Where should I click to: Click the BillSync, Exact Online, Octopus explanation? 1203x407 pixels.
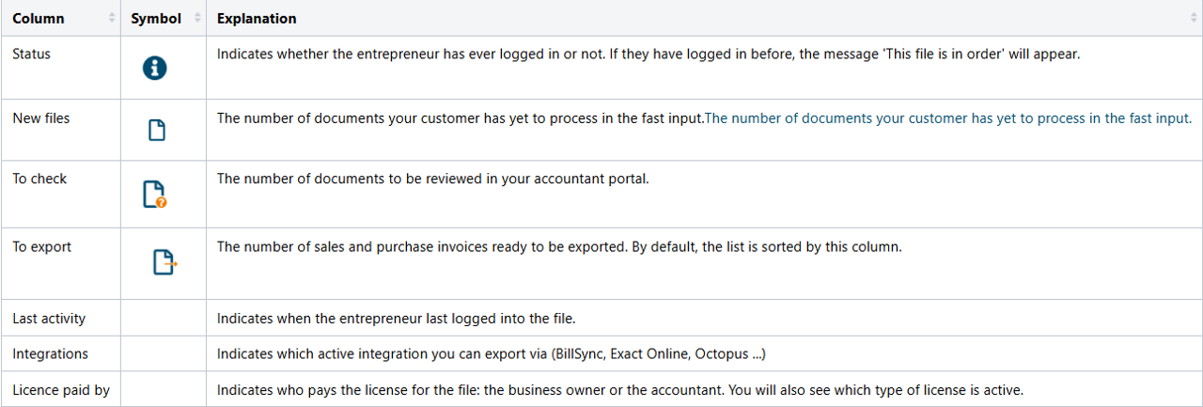pyautogui.click(x=492, y=354)
